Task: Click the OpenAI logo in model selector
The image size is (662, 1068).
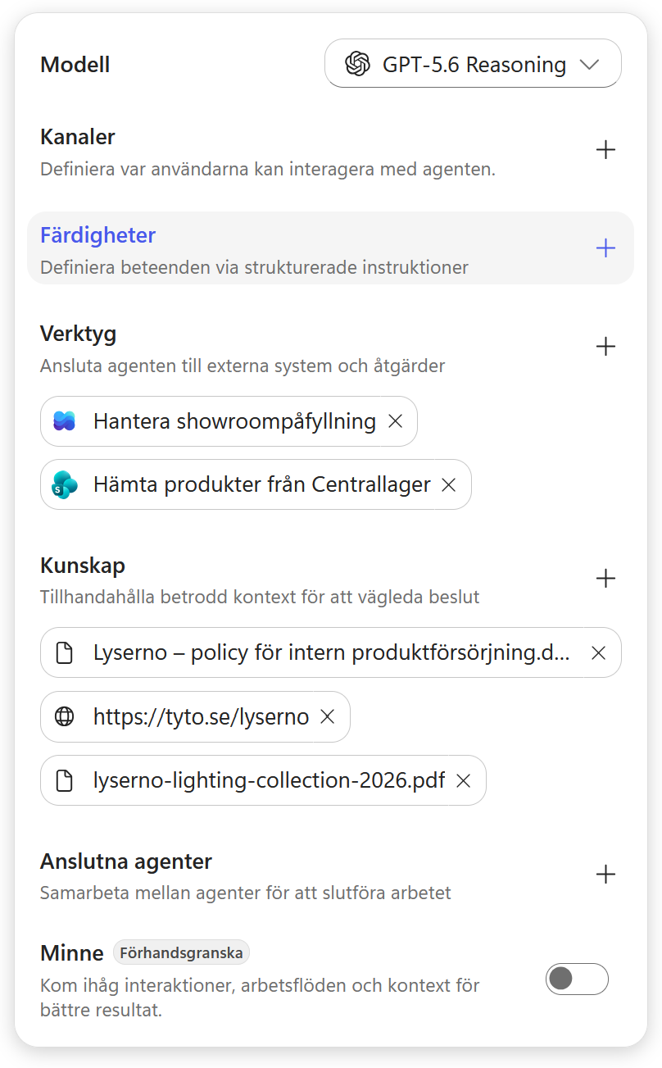Action: pos(357,63)
